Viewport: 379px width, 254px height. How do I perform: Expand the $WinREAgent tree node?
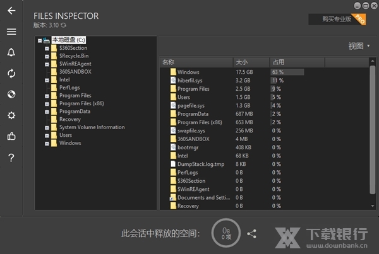[47, 64]
